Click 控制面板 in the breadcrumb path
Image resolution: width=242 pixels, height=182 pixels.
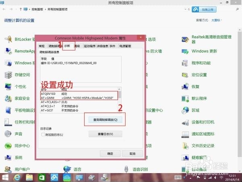[37, 9]
